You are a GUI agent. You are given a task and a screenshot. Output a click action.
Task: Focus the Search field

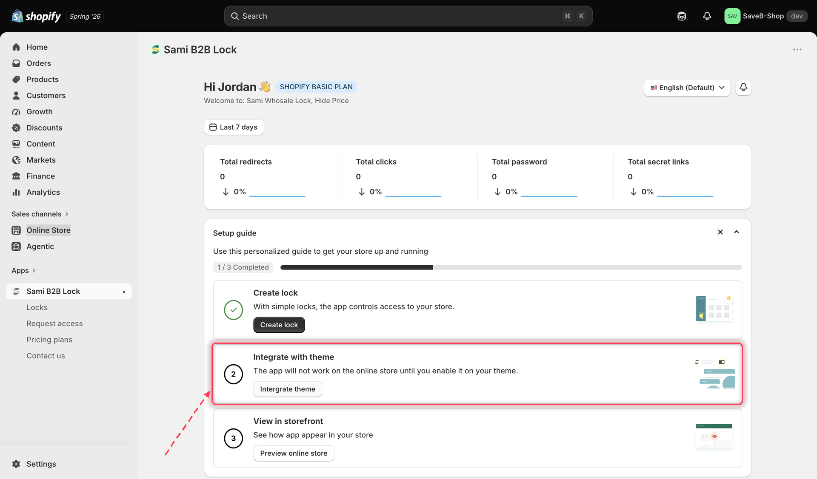pyautogui.click(x=408, y=16)
